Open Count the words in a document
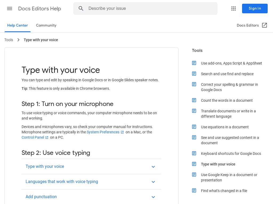 click(x=227, y=100)
